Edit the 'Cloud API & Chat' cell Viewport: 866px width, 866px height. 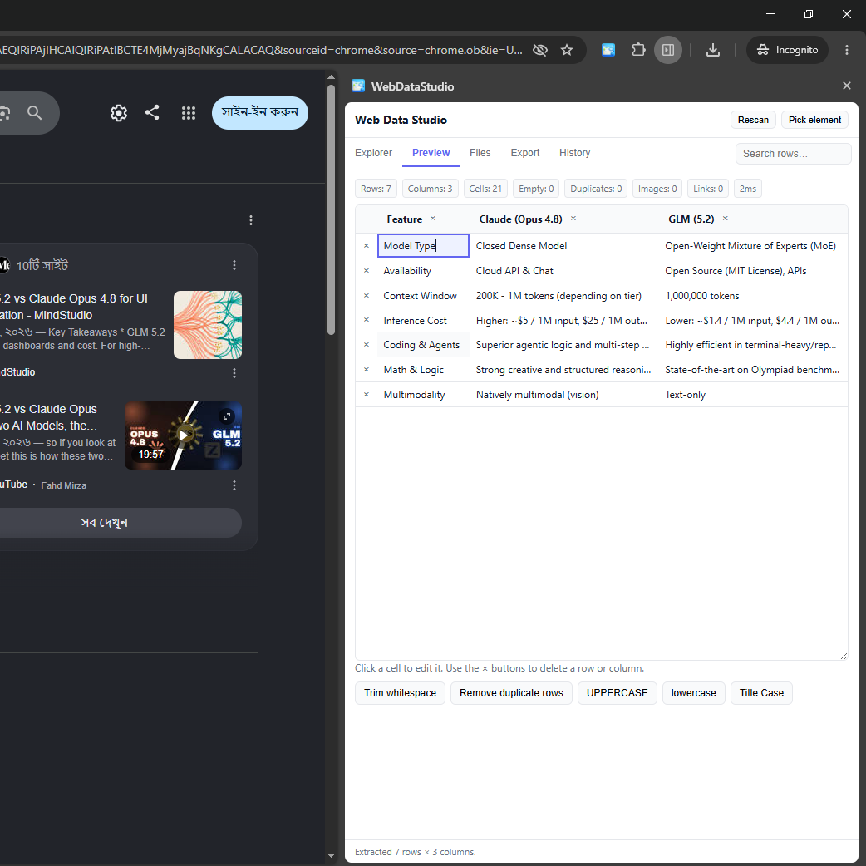pos(563,271)
